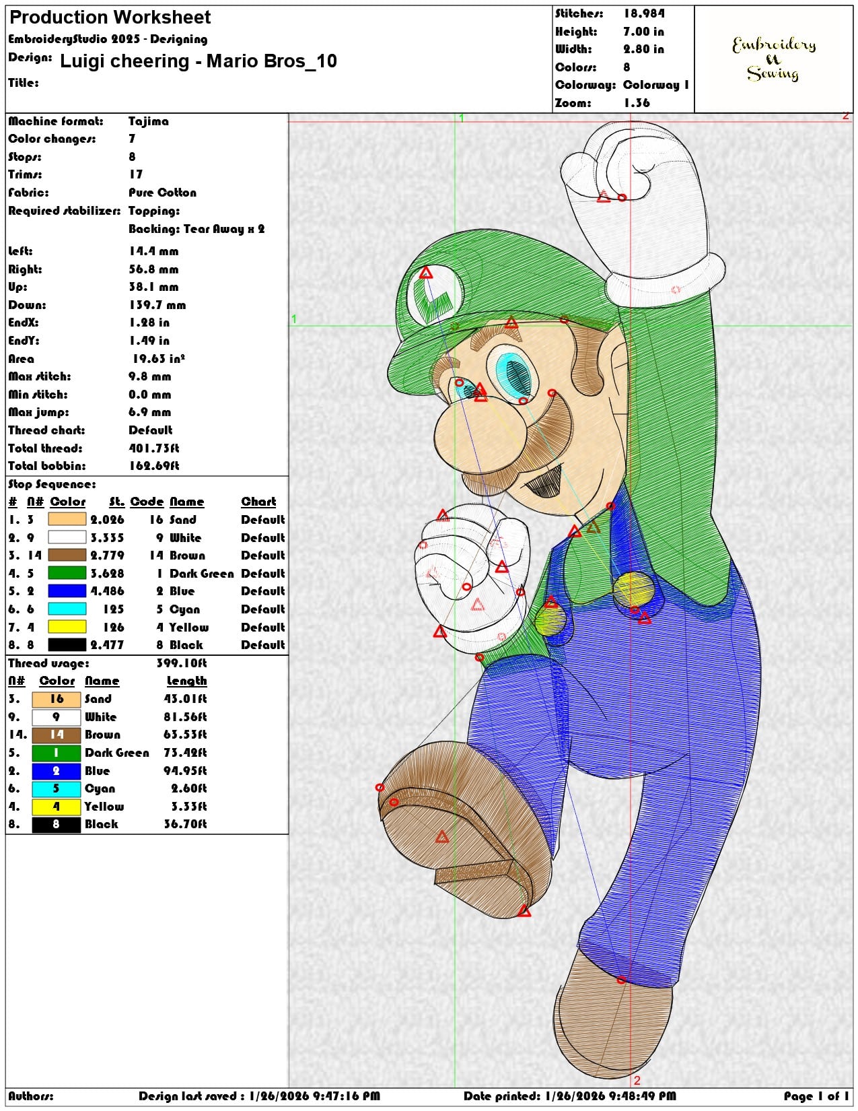The height and width of the screenshot is (1111, 858).
Task: Select Sand thread length 43.01ft
Action: click(185, 699)
